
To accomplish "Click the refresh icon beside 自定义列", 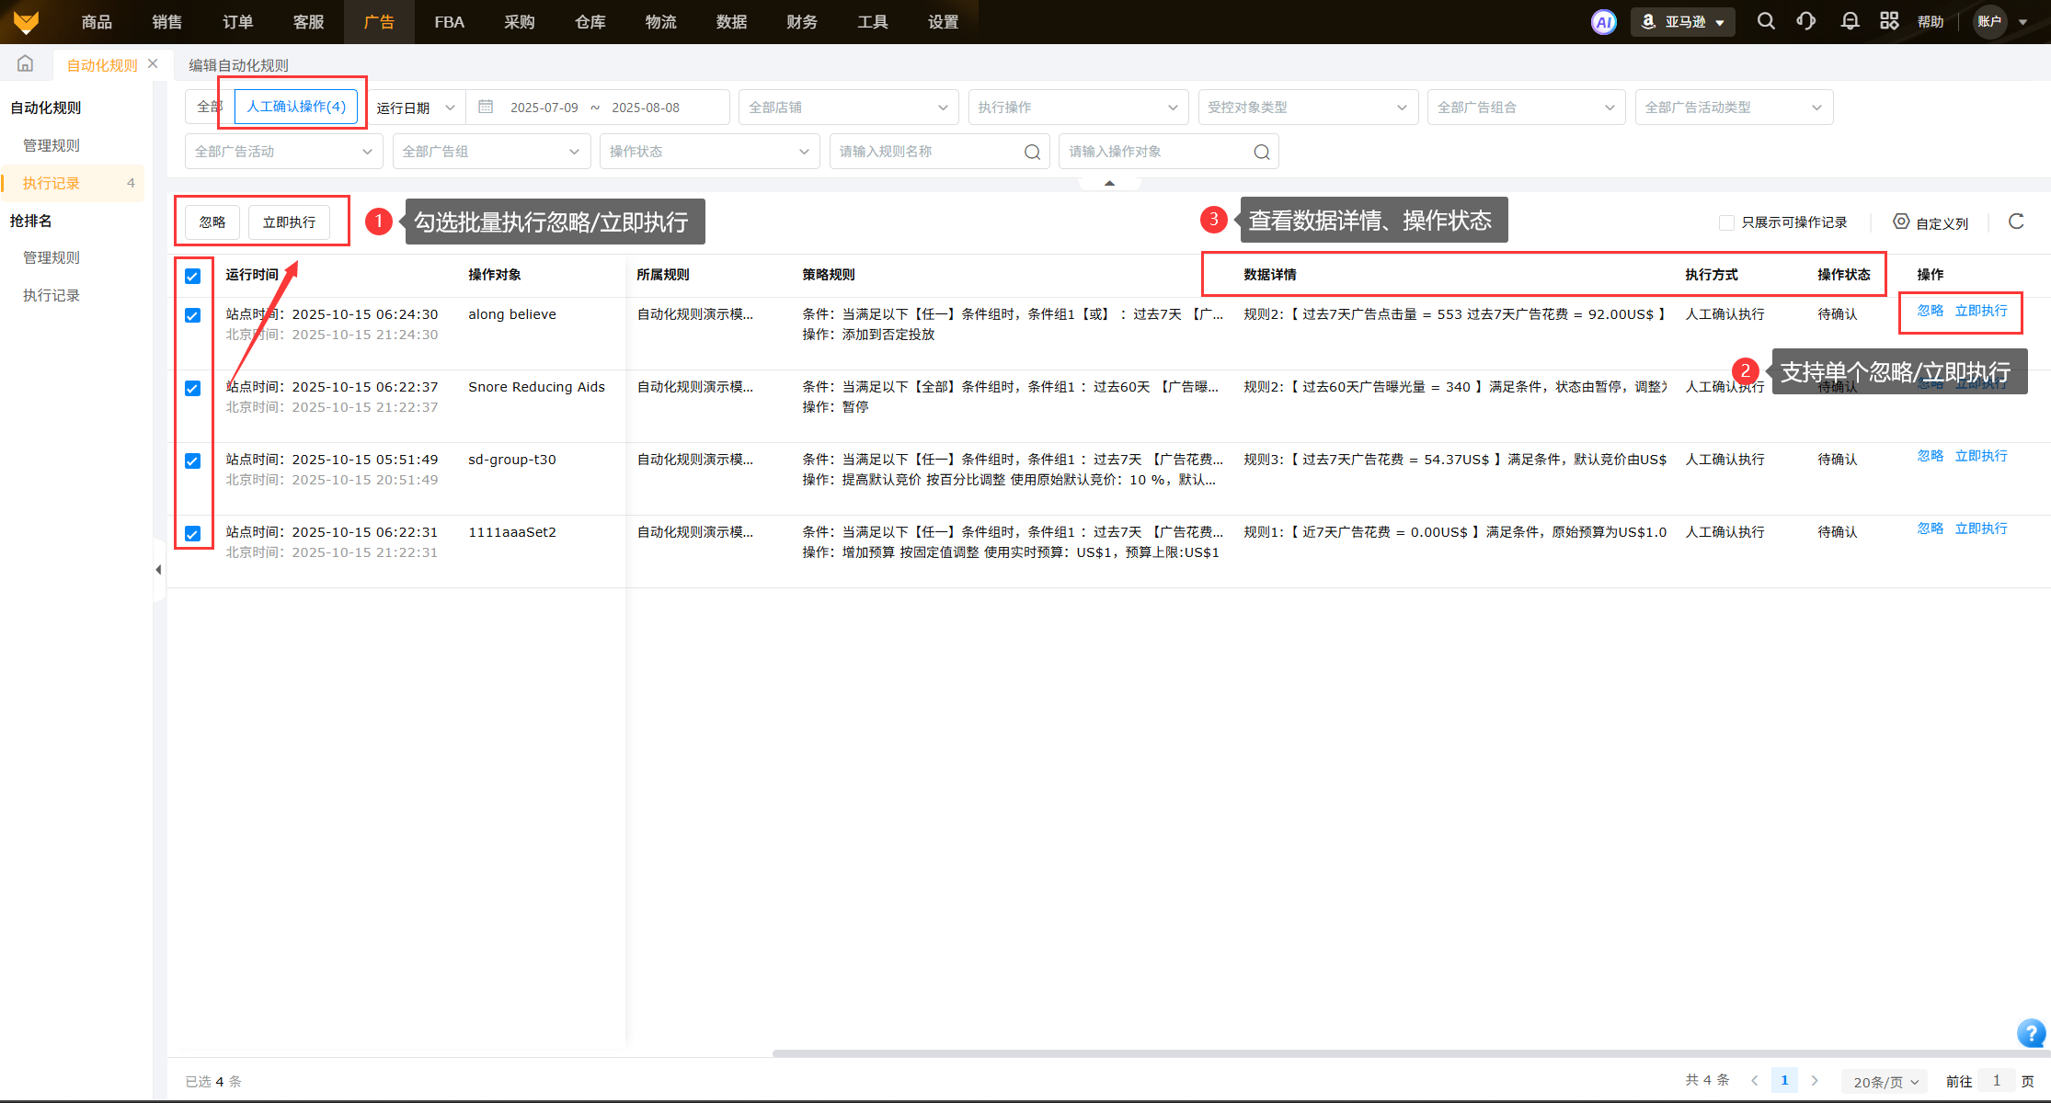I will pos(2016,222).
